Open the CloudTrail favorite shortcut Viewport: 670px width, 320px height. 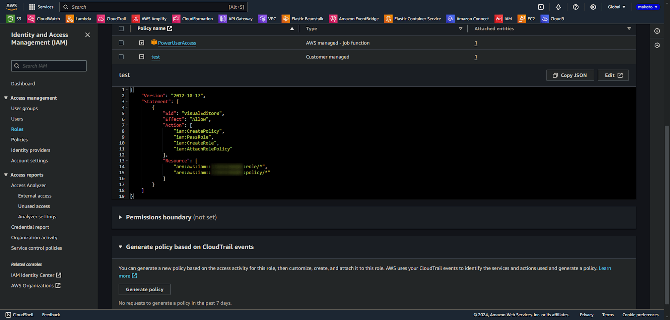[x=112, y=19]
